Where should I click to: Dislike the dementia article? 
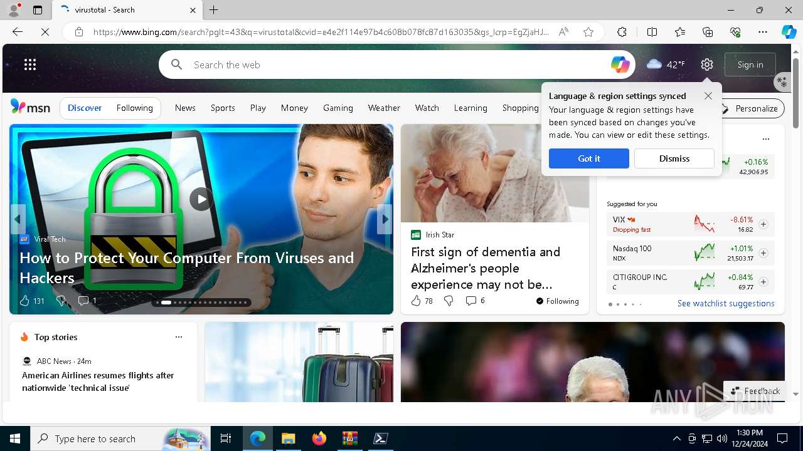pyautogui.click(x=449, y=301)
